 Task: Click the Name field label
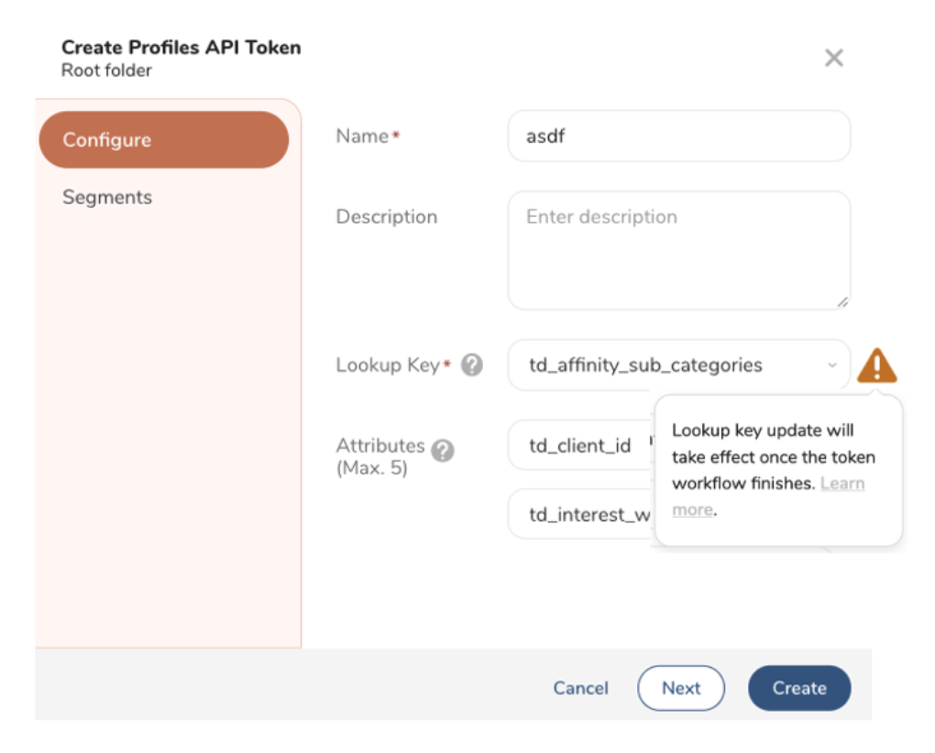point(363,136)
